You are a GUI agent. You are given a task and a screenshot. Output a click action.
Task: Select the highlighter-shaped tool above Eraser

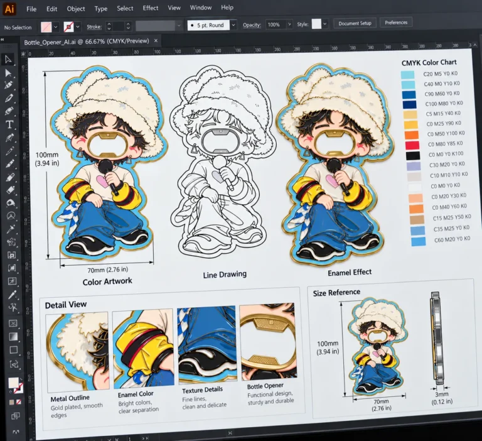(x=10, y=177)
